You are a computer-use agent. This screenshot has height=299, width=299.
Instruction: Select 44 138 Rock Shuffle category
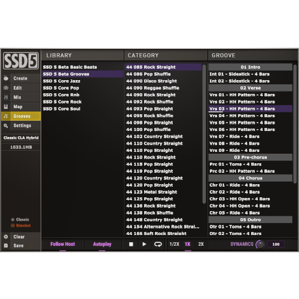point(163,213)
